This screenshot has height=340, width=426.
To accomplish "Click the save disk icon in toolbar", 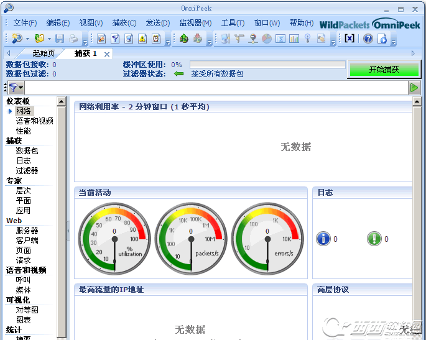I will 60,39.
